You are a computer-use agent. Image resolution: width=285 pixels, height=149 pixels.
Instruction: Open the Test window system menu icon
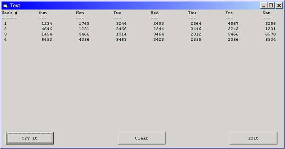click(x=6, y=6)
